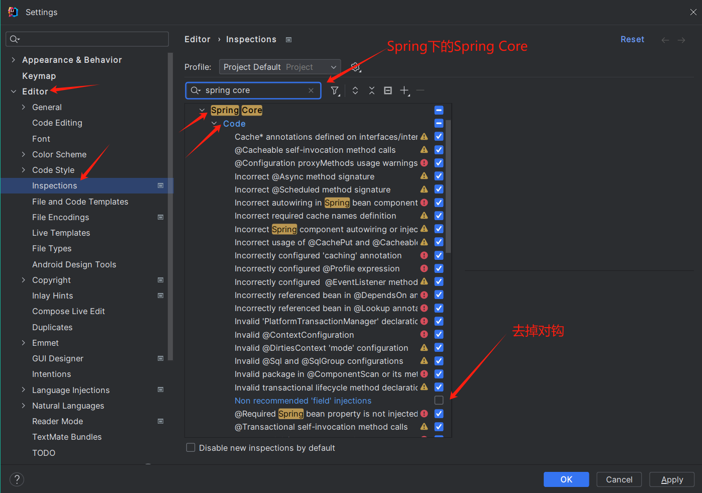
Task: Expand Appearance & Behavior section
Action: click(13, 60)
